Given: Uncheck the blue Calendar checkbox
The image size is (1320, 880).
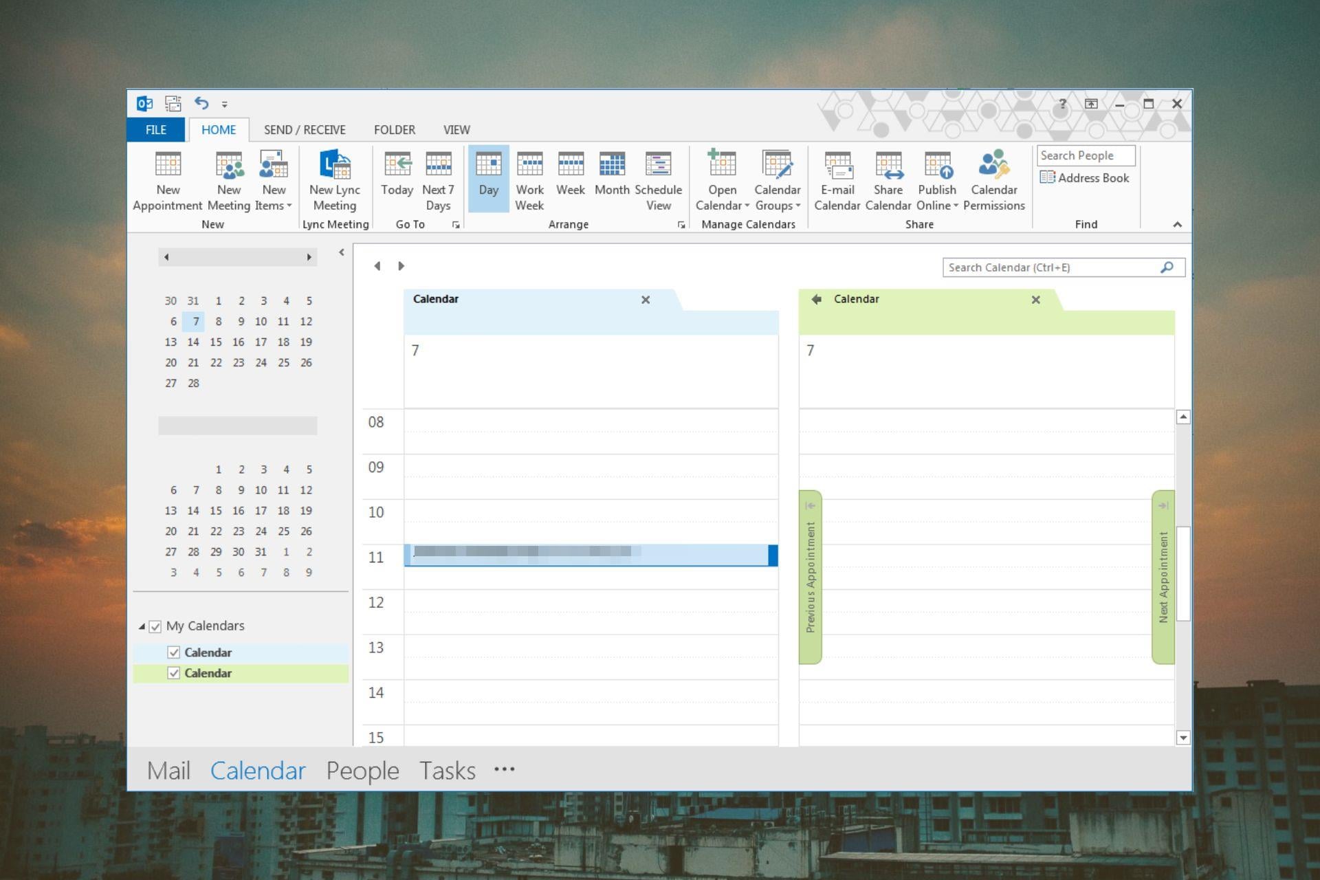Looking at the screenshot, I should pyautogui.click(x=174, y=652).
